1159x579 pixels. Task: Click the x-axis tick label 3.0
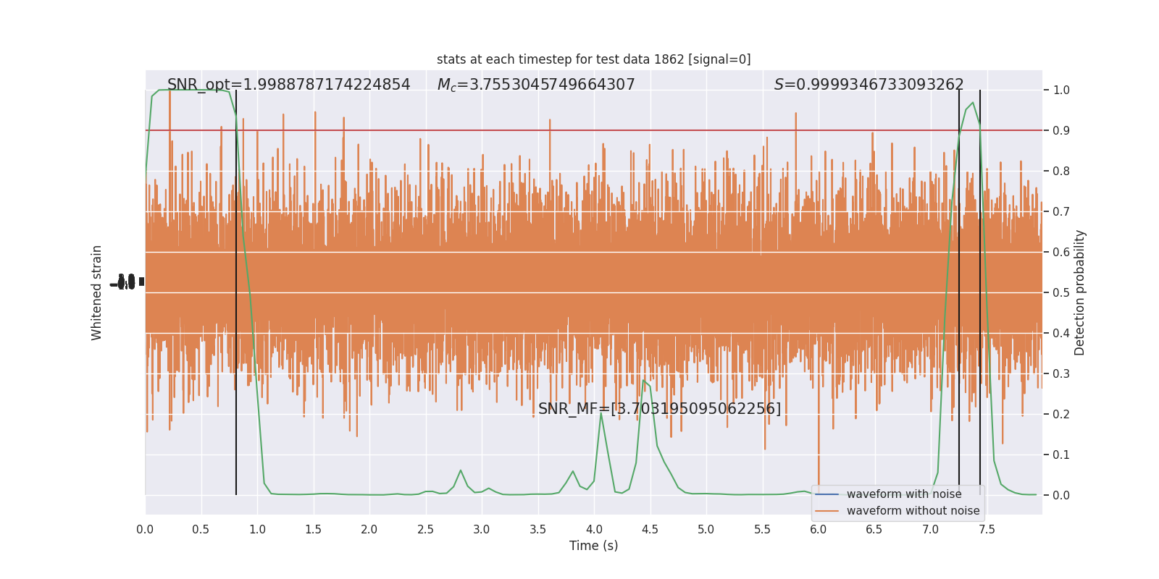pos(482,529)
